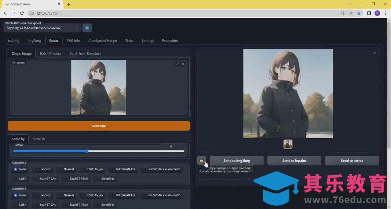The height and width of the screenshot is (209, 391).
Task: Select SwinIR 4x in Upscaler 2
Action: (105, 205)
